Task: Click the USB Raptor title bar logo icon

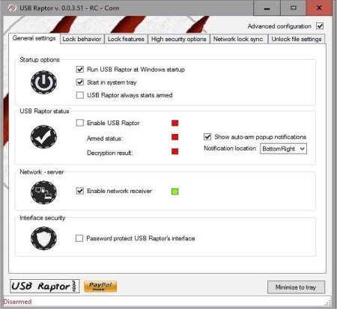Action: pos(12,7)
